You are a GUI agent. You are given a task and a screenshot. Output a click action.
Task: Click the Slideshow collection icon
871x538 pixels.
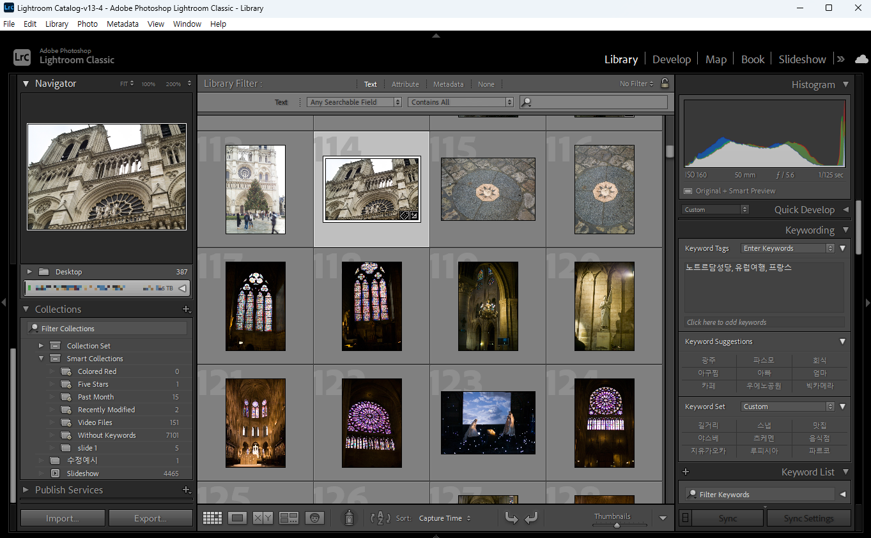point(55,474)
